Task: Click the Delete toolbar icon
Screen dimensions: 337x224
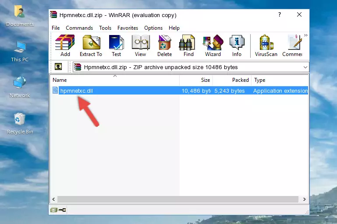Action: pos(165,45)
